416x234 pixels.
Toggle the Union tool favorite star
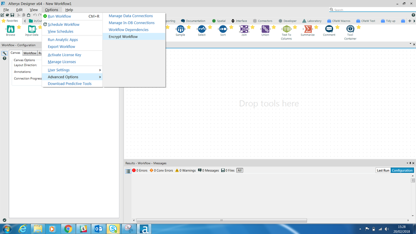(x=274, y=27)
